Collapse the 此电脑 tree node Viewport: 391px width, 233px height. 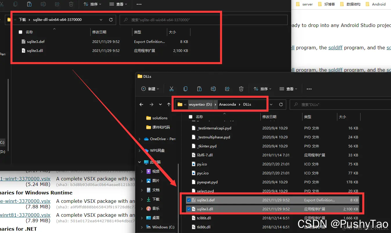point(140,162)
